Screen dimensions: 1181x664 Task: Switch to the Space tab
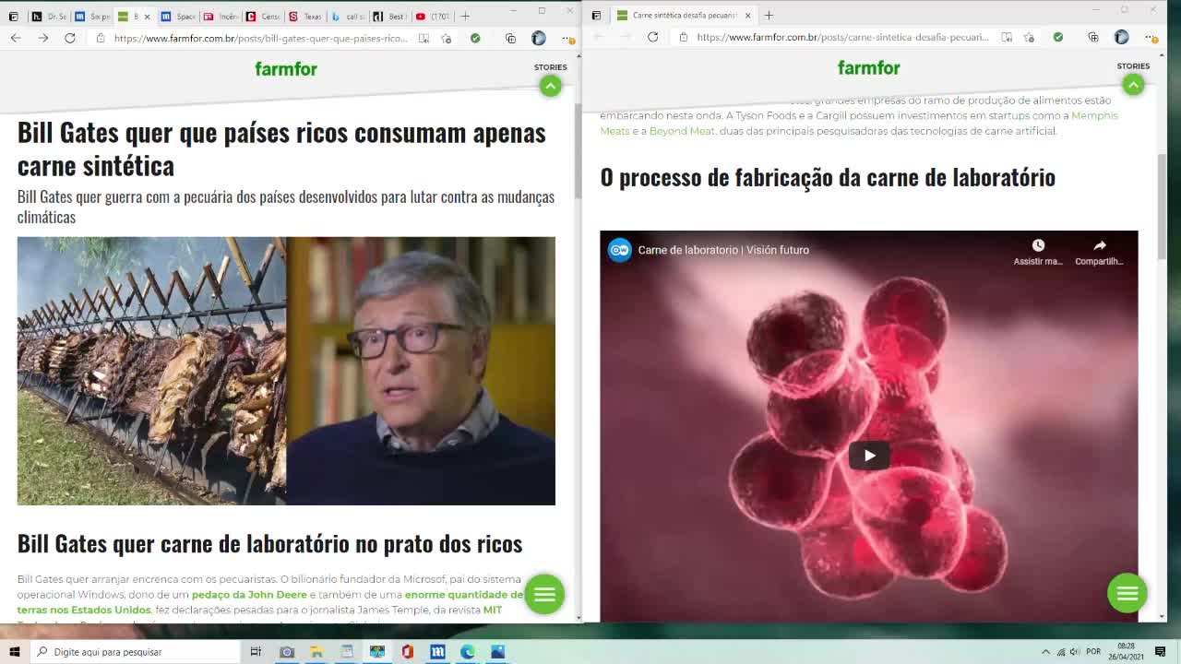coord(178,17)
